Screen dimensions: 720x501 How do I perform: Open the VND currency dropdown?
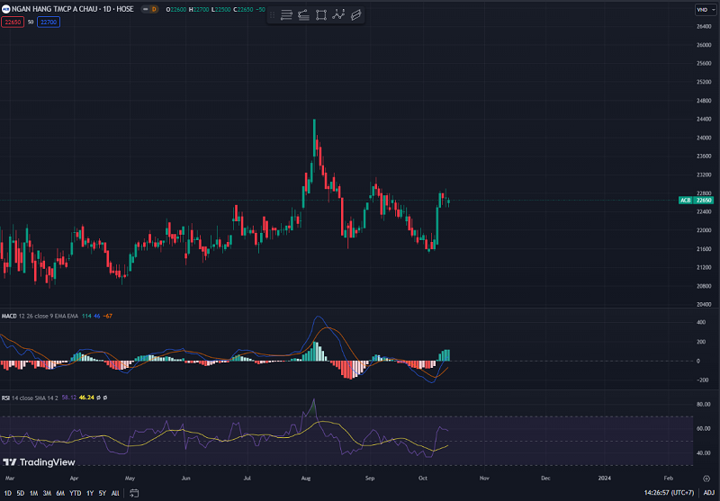(x=702, y=9)
